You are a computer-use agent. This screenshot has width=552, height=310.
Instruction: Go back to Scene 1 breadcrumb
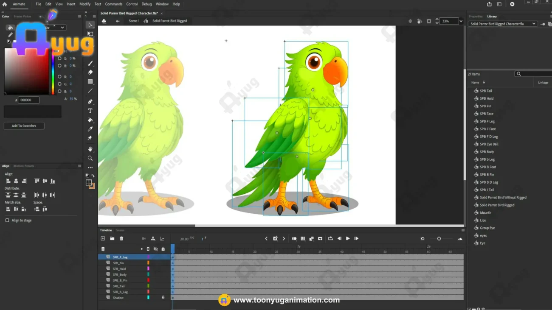pos(134,21)
